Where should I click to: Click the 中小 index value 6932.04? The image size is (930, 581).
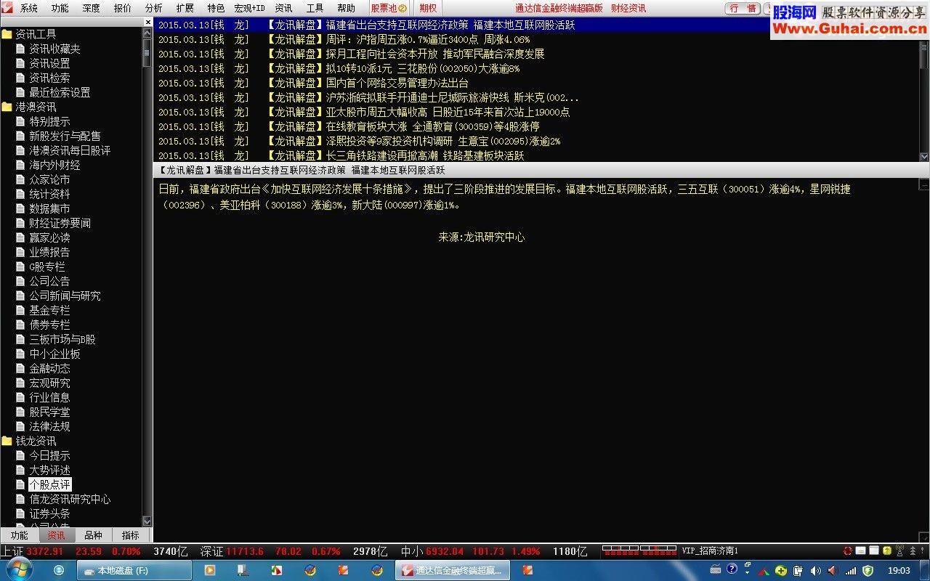point(445,551)
